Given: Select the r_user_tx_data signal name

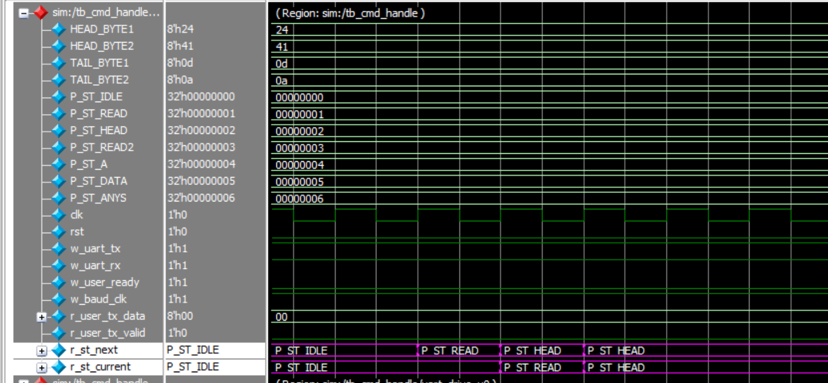Looking at the screenshot, I should click(x=107, y=316).
